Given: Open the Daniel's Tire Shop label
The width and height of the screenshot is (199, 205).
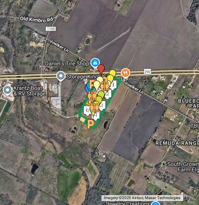Looking at the screenshot, I should pos(67,63).
